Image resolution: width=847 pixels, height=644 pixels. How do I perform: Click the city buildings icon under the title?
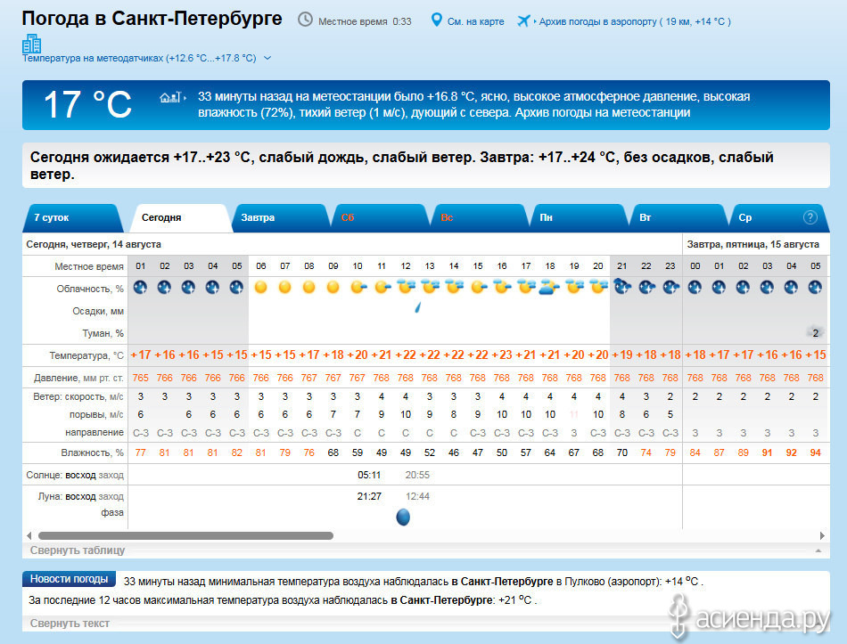[32, 43]
